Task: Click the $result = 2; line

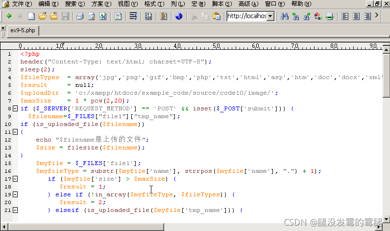Action: click(83, 202)
